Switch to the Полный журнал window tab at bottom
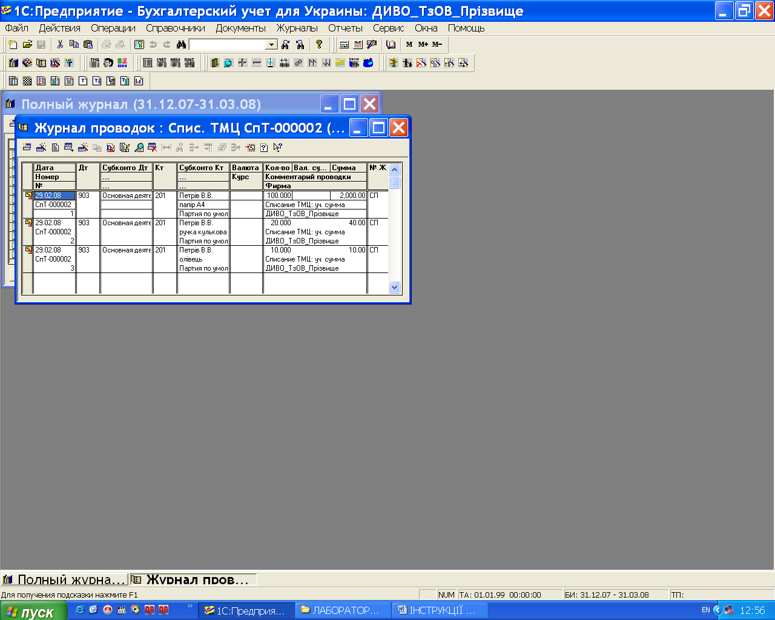 point(64,579)
